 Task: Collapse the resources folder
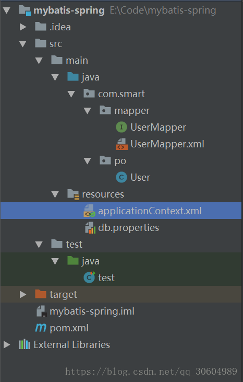pyautogui.click(x=55, y=194)
